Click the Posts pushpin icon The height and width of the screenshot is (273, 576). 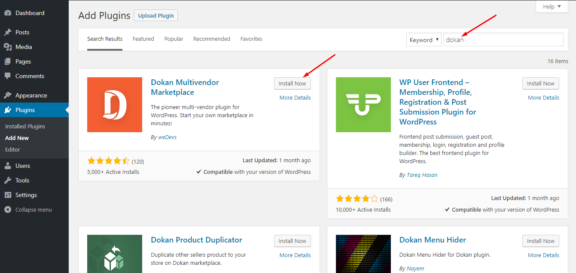8,32
